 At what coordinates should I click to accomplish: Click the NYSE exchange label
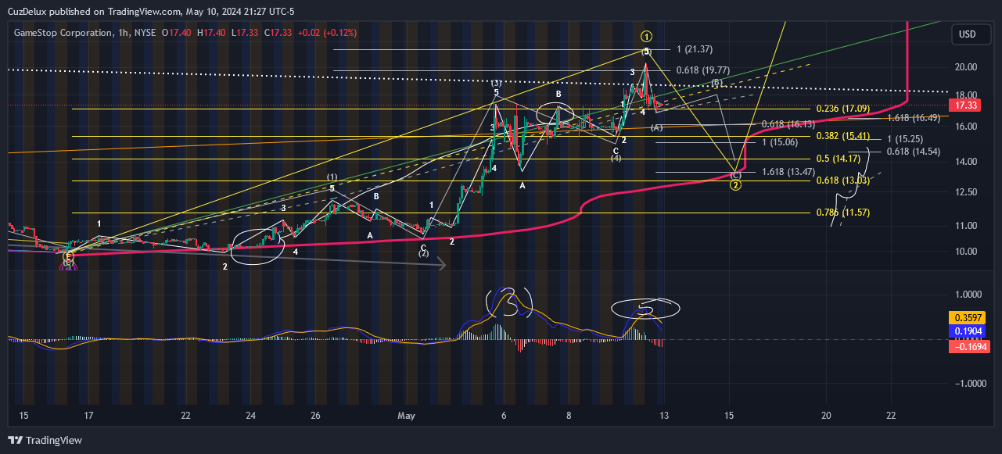coord(144,34)
